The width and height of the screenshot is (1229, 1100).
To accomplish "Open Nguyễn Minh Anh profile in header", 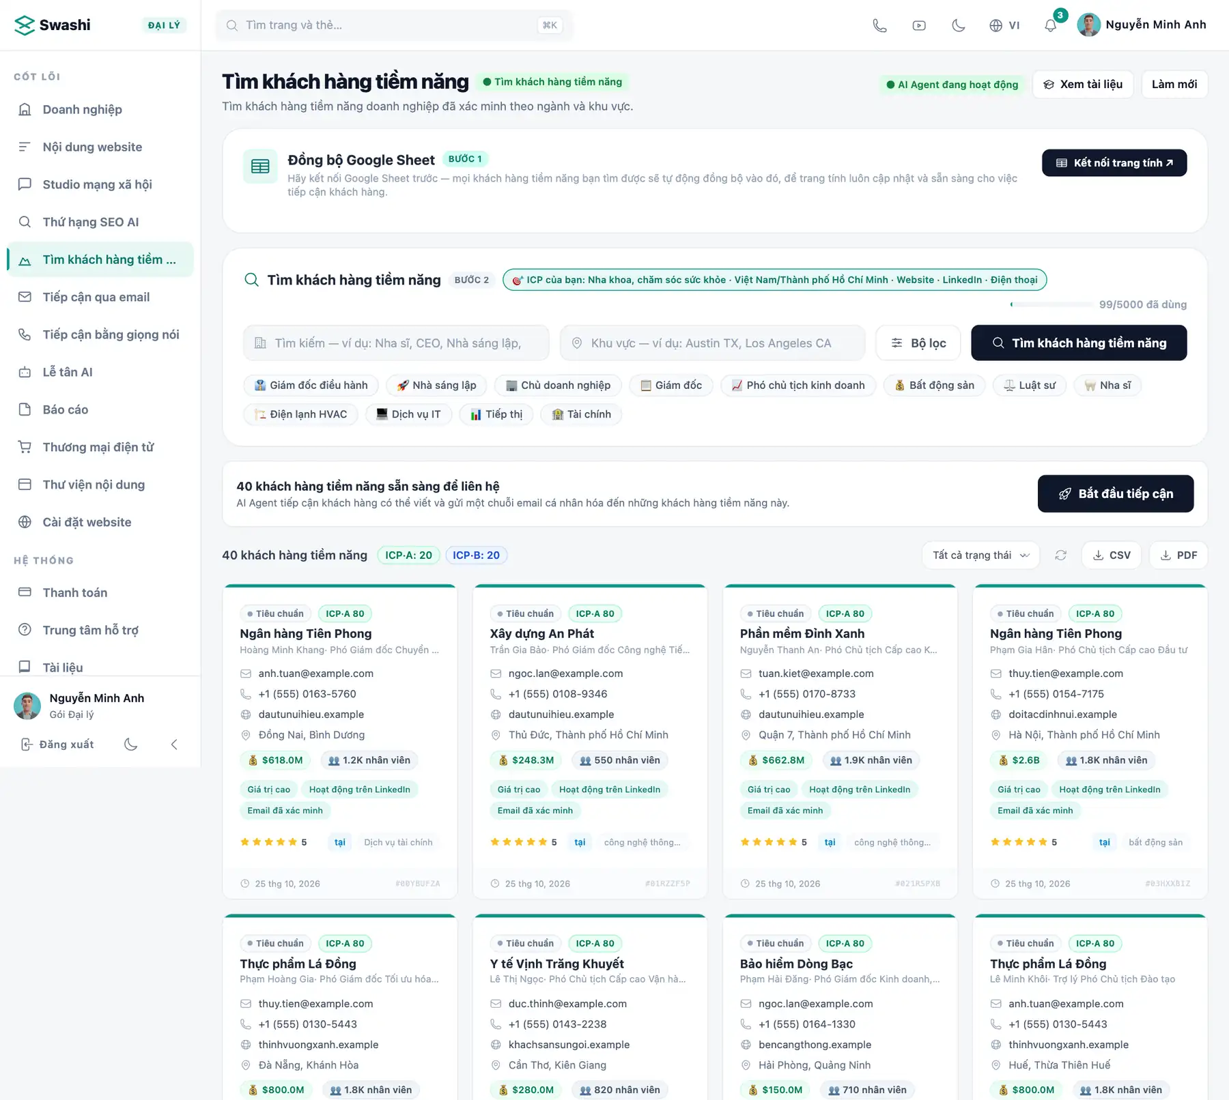I will 1142,25.
